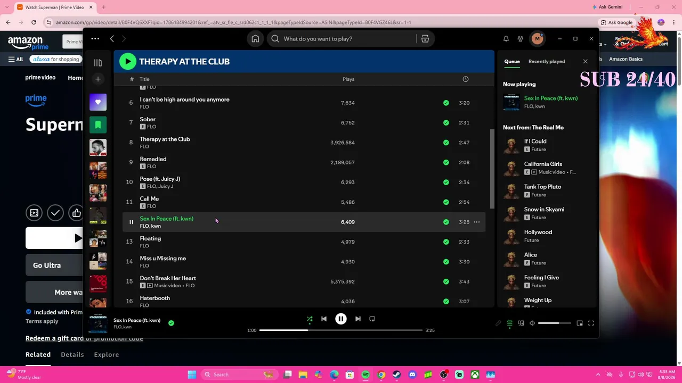Go back in the Chrome browser
The image size is (682, 383).
tap(8, 22)
